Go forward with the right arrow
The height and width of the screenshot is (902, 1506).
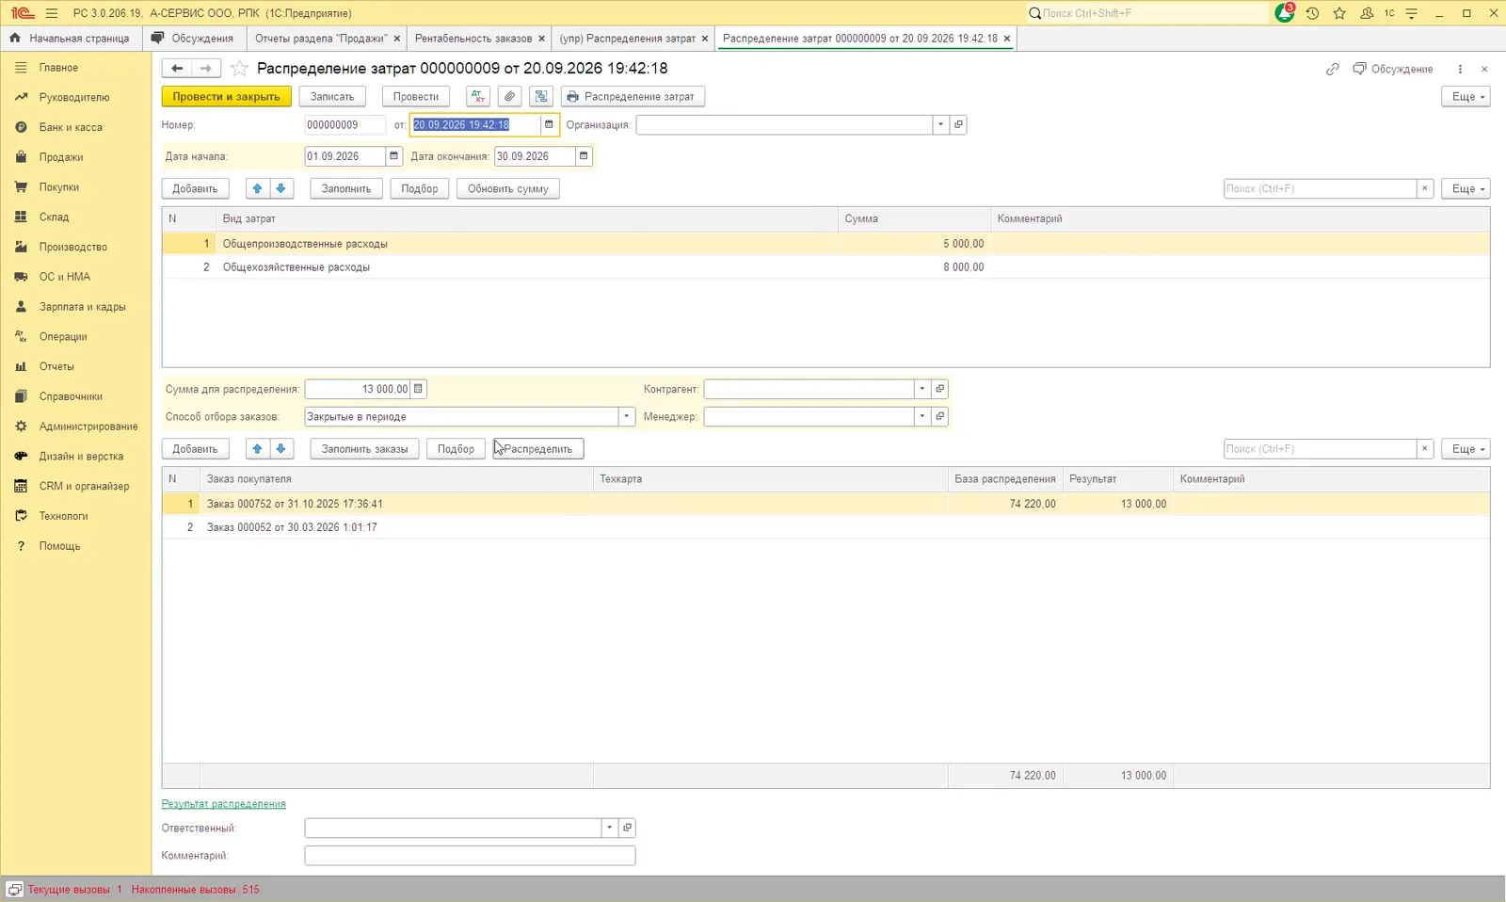click(x=206, y=68)
